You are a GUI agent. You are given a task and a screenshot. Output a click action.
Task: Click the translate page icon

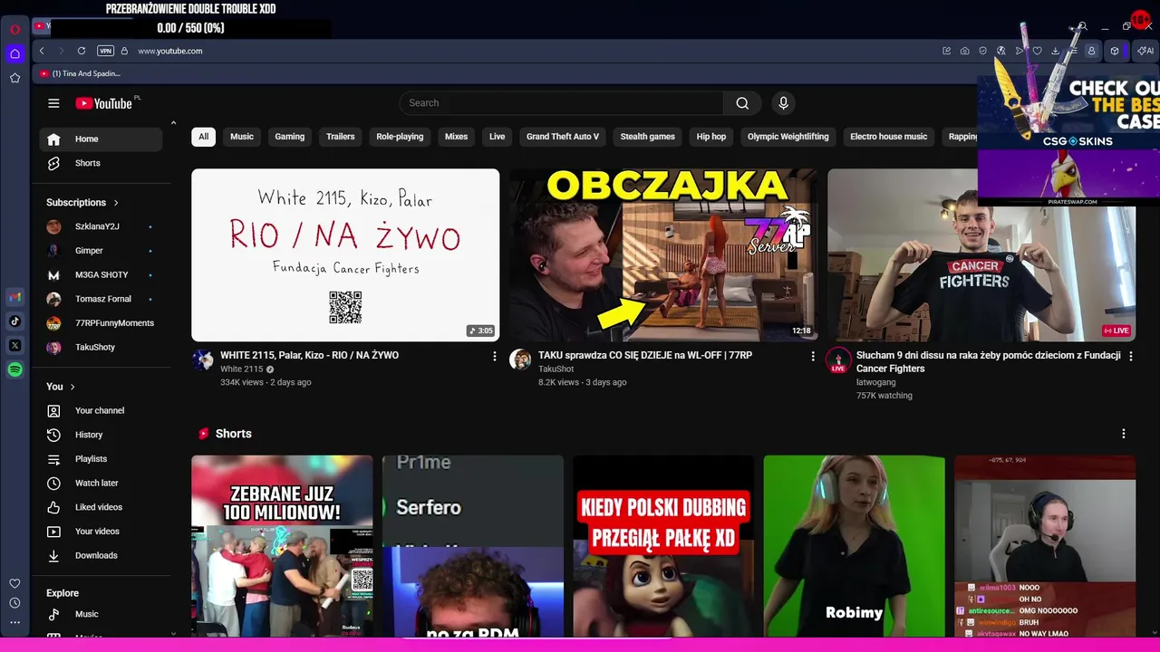point(1001,51)
